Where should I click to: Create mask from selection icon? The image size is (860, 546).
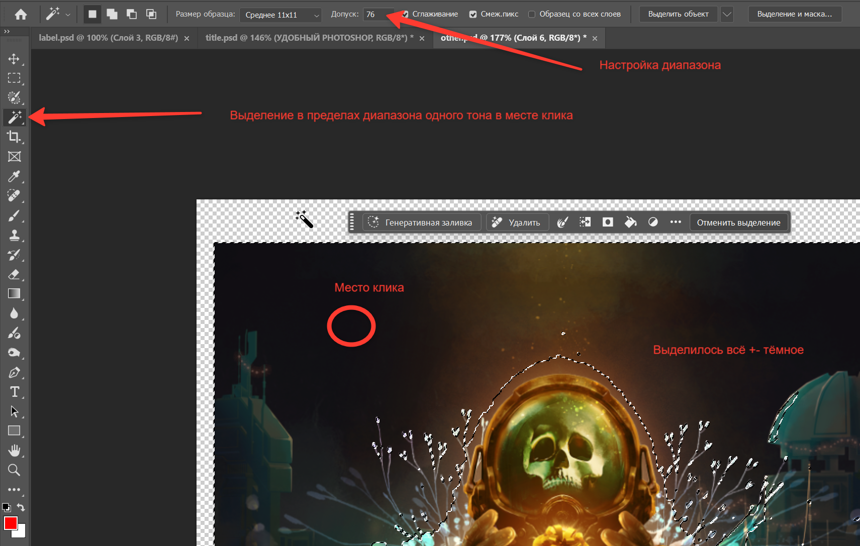(608, 222)
